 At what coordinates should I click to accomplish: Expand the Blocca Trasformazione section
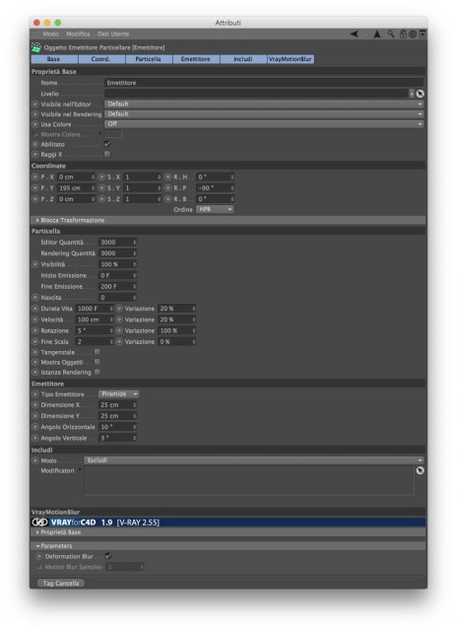tap(228, 220)
